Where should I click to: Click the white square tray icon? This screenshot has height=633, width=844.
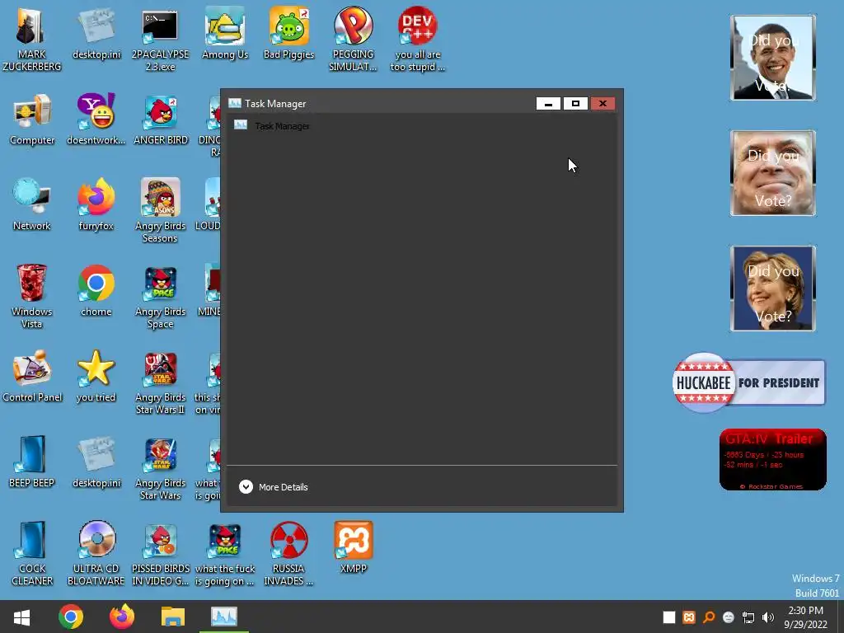(x=668, y=617)
